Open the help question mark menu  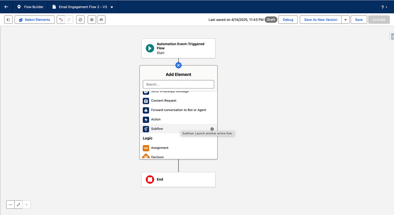(x=384, y=7)
